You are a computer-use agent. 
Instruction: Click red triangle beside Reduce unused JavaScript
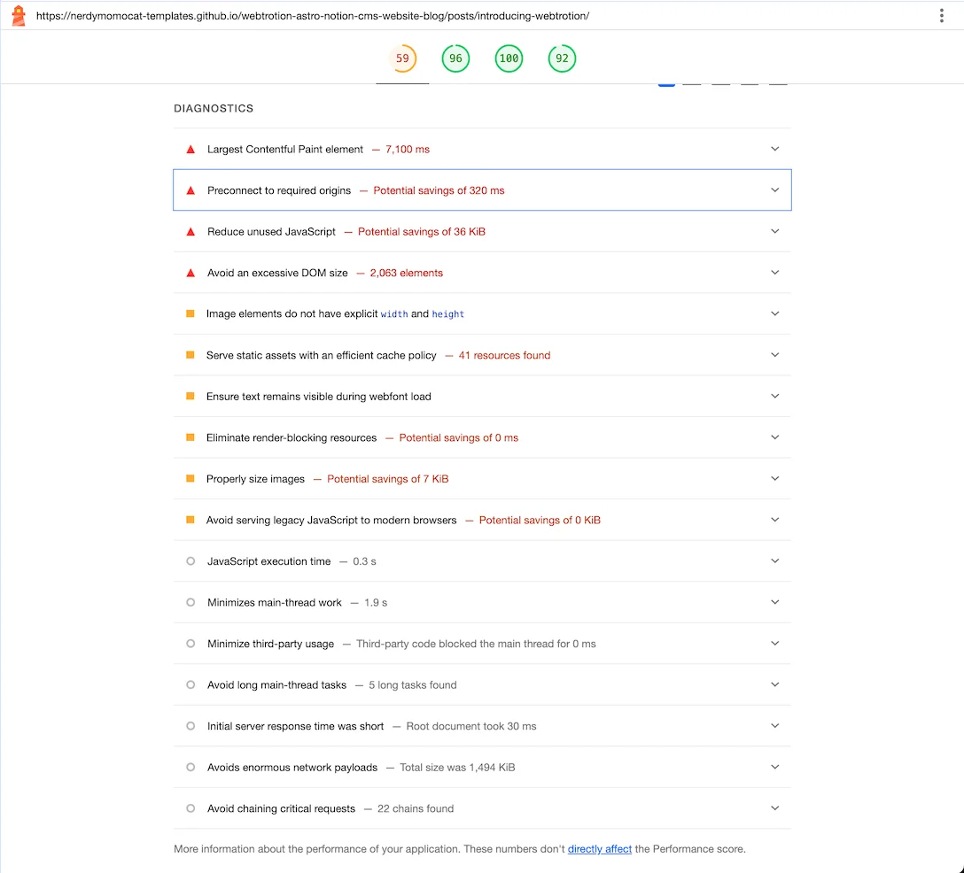click(190, 232)
